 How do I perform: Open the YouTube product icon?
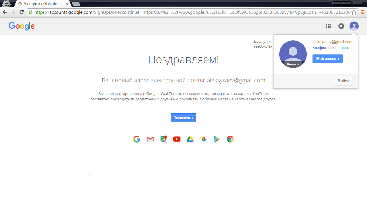(177, 139)
